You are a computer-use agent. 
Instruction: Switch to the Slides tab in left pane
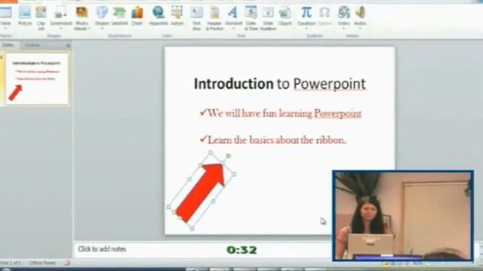[x=8, y=45]
